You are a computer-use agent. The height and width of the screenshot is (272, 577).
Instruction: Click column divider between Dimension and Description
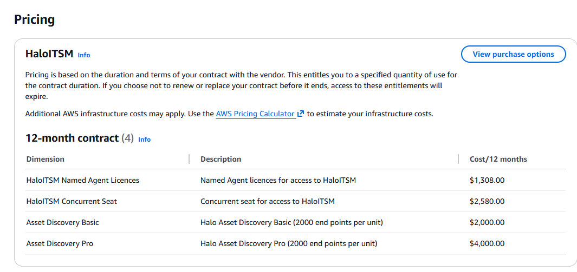pos(189,159)
